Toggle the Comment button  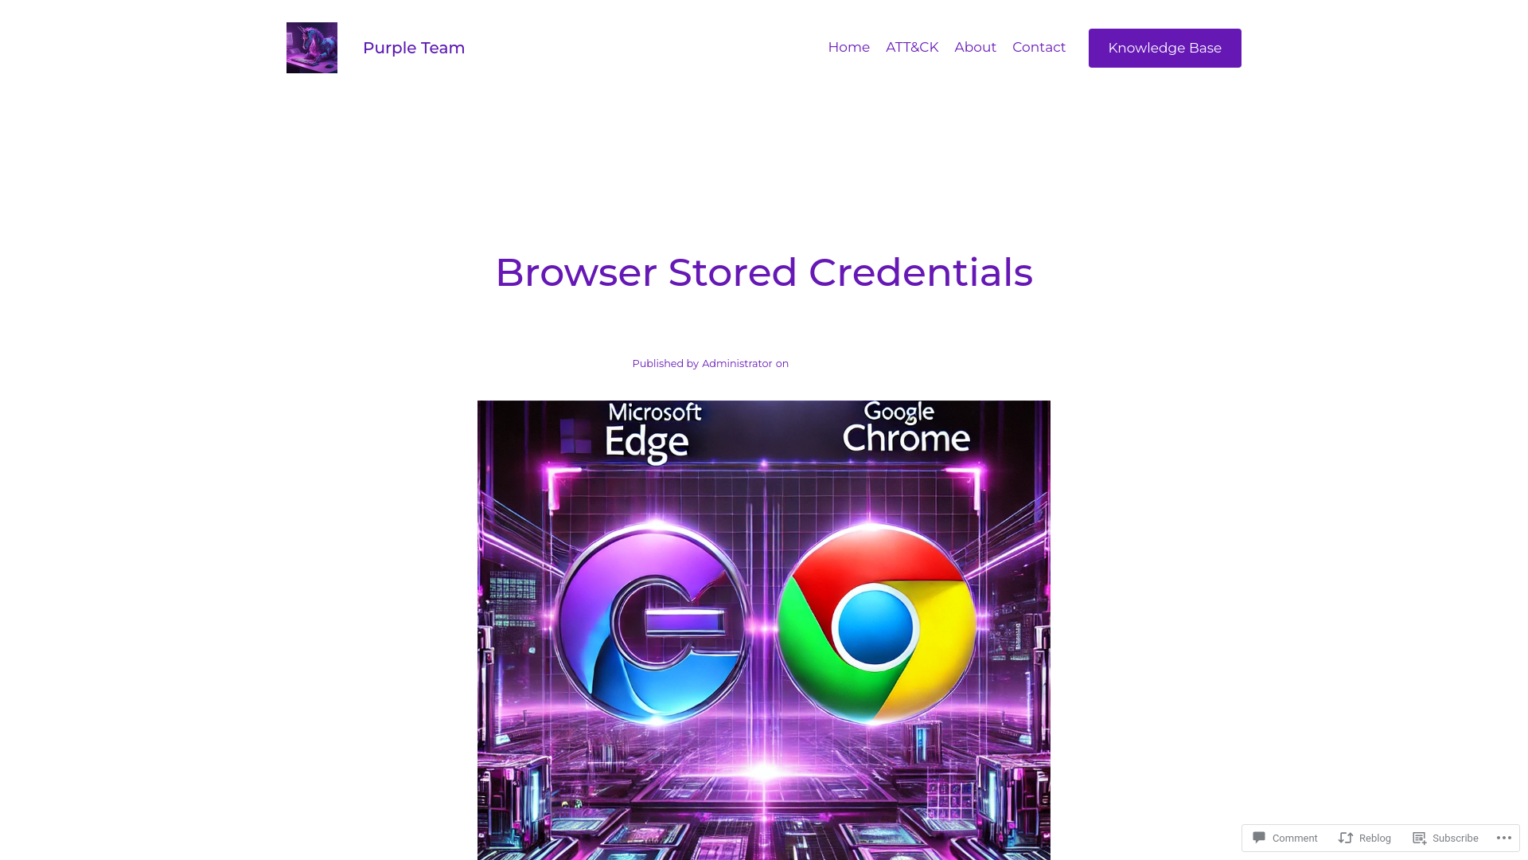[1284, 838]
